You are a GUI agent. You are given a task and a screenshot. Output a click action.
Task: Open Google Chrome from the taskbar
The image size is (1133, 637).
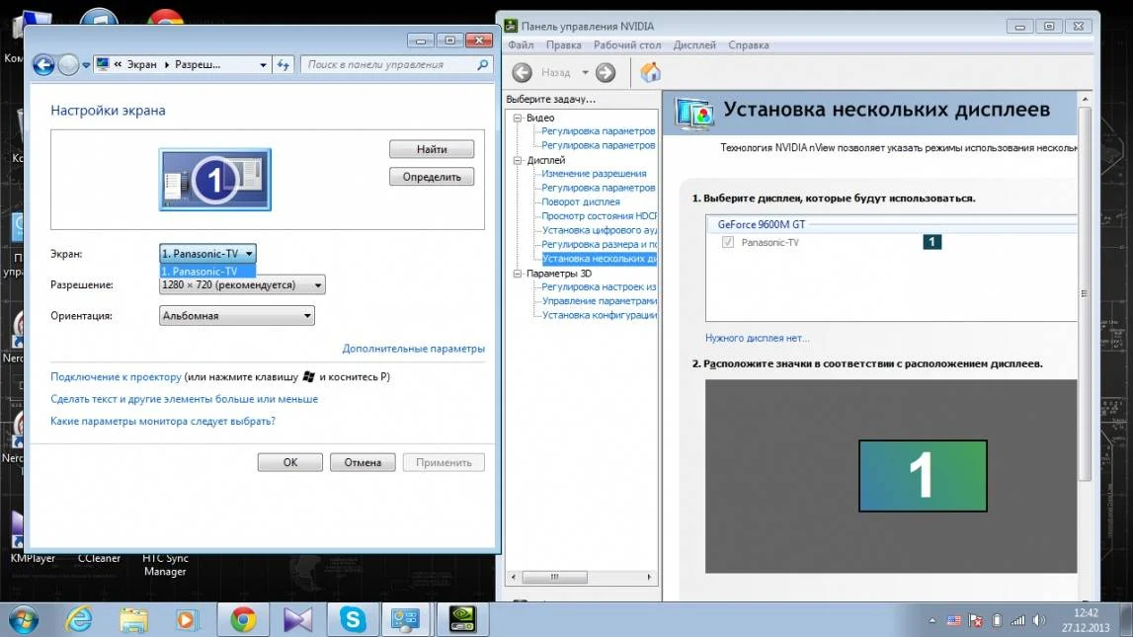(x=244, y=619)
